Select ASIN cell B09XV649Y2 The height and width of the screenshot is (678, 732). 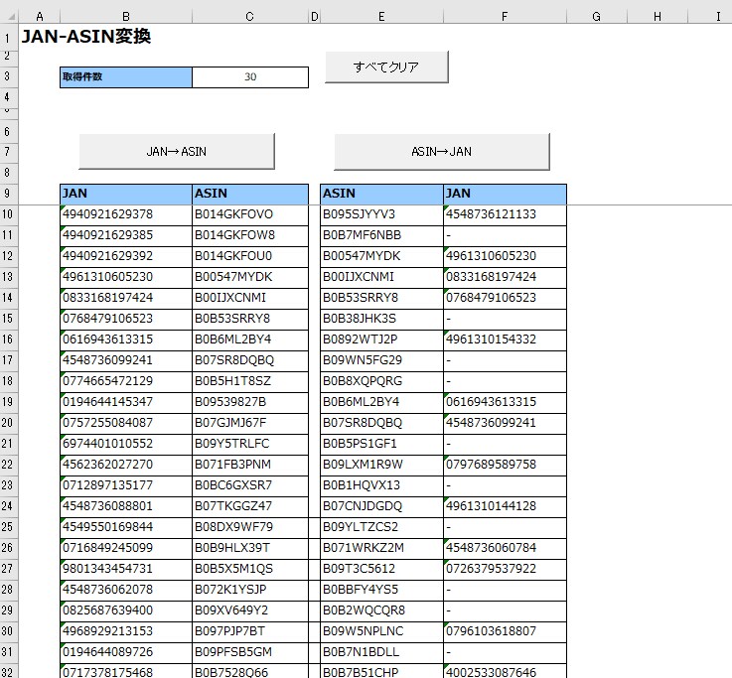(250, 610)
